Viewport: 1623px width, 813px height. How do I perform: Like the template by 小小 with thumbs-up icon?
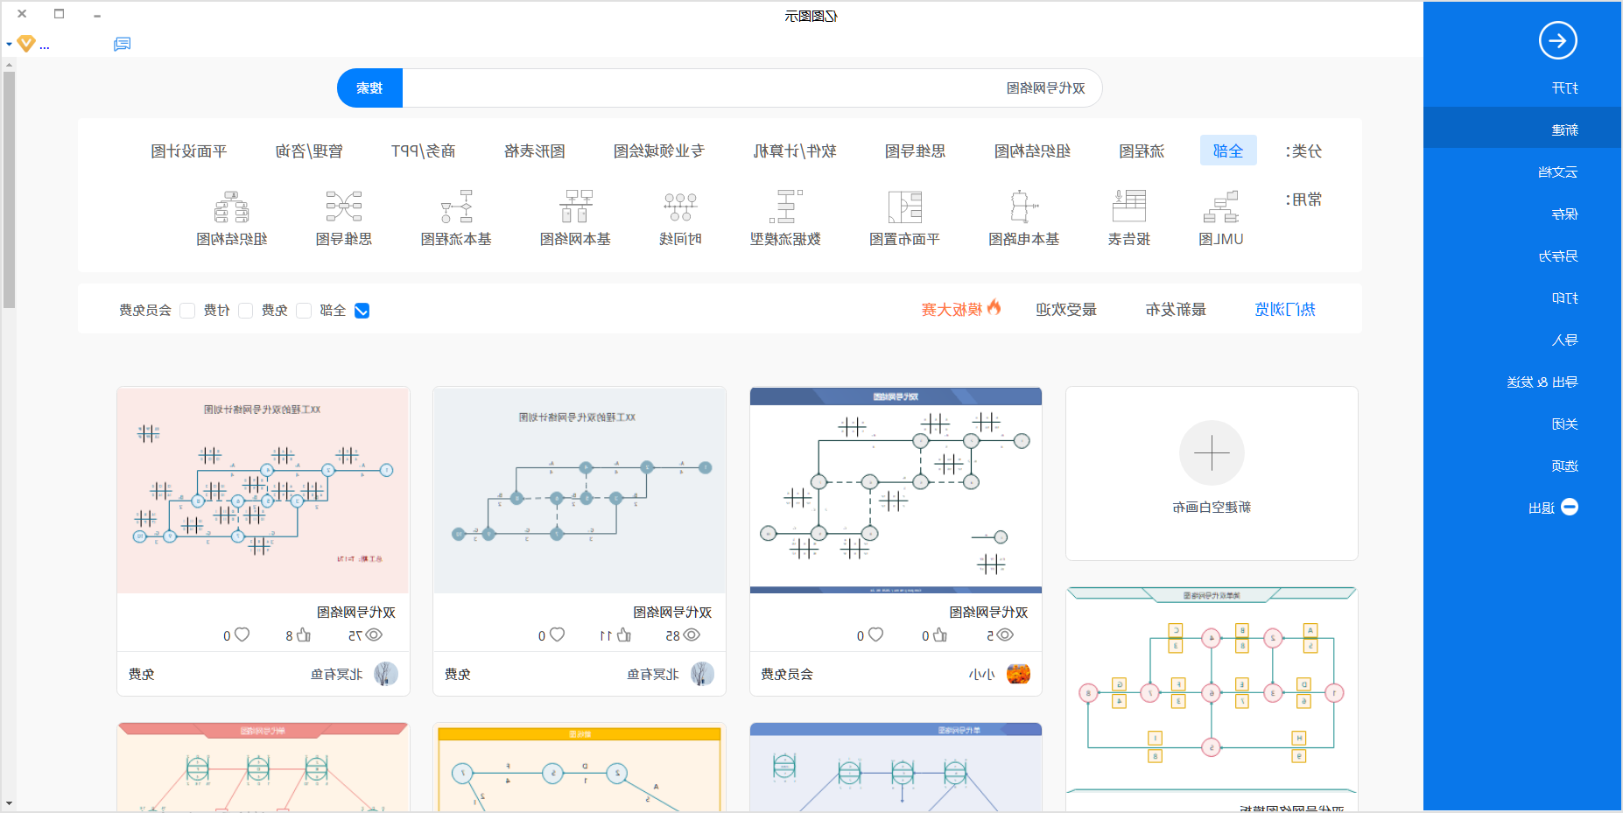click(940, 634)
